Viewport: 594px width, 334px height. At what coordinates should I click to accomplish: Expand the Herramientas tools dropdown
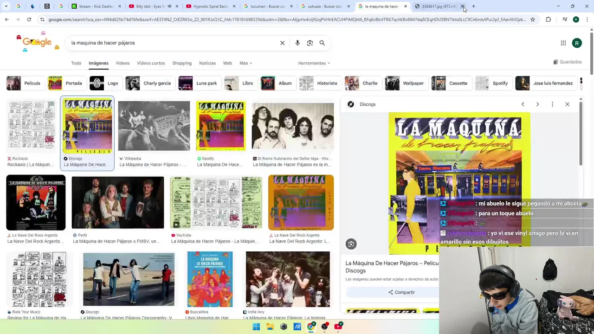(x=314, y=63)
